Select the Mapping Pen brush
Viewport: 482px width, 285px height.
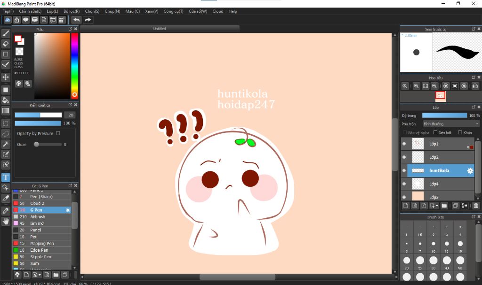42,243
